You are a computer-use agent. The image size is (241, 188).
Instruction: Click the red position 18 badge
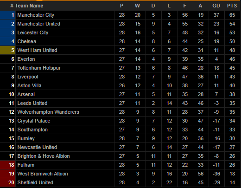(x=8, y=165)
